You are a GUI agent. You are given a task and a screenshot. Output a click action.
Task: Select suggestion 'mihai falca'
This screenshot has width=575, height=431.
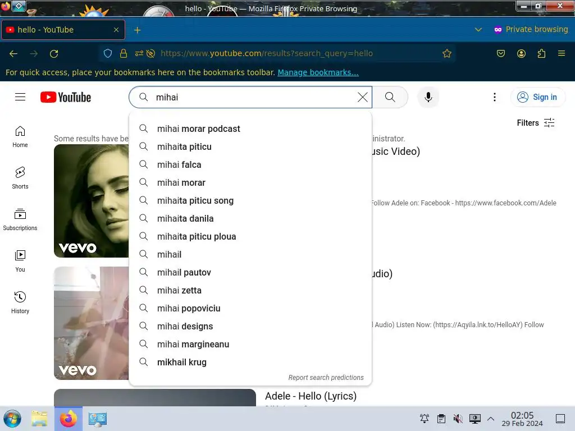coord(250,164)
